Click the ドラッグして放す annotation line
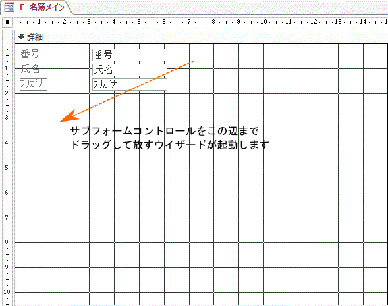Viewport: 388px width, 306px height. (x=170, y=145)
